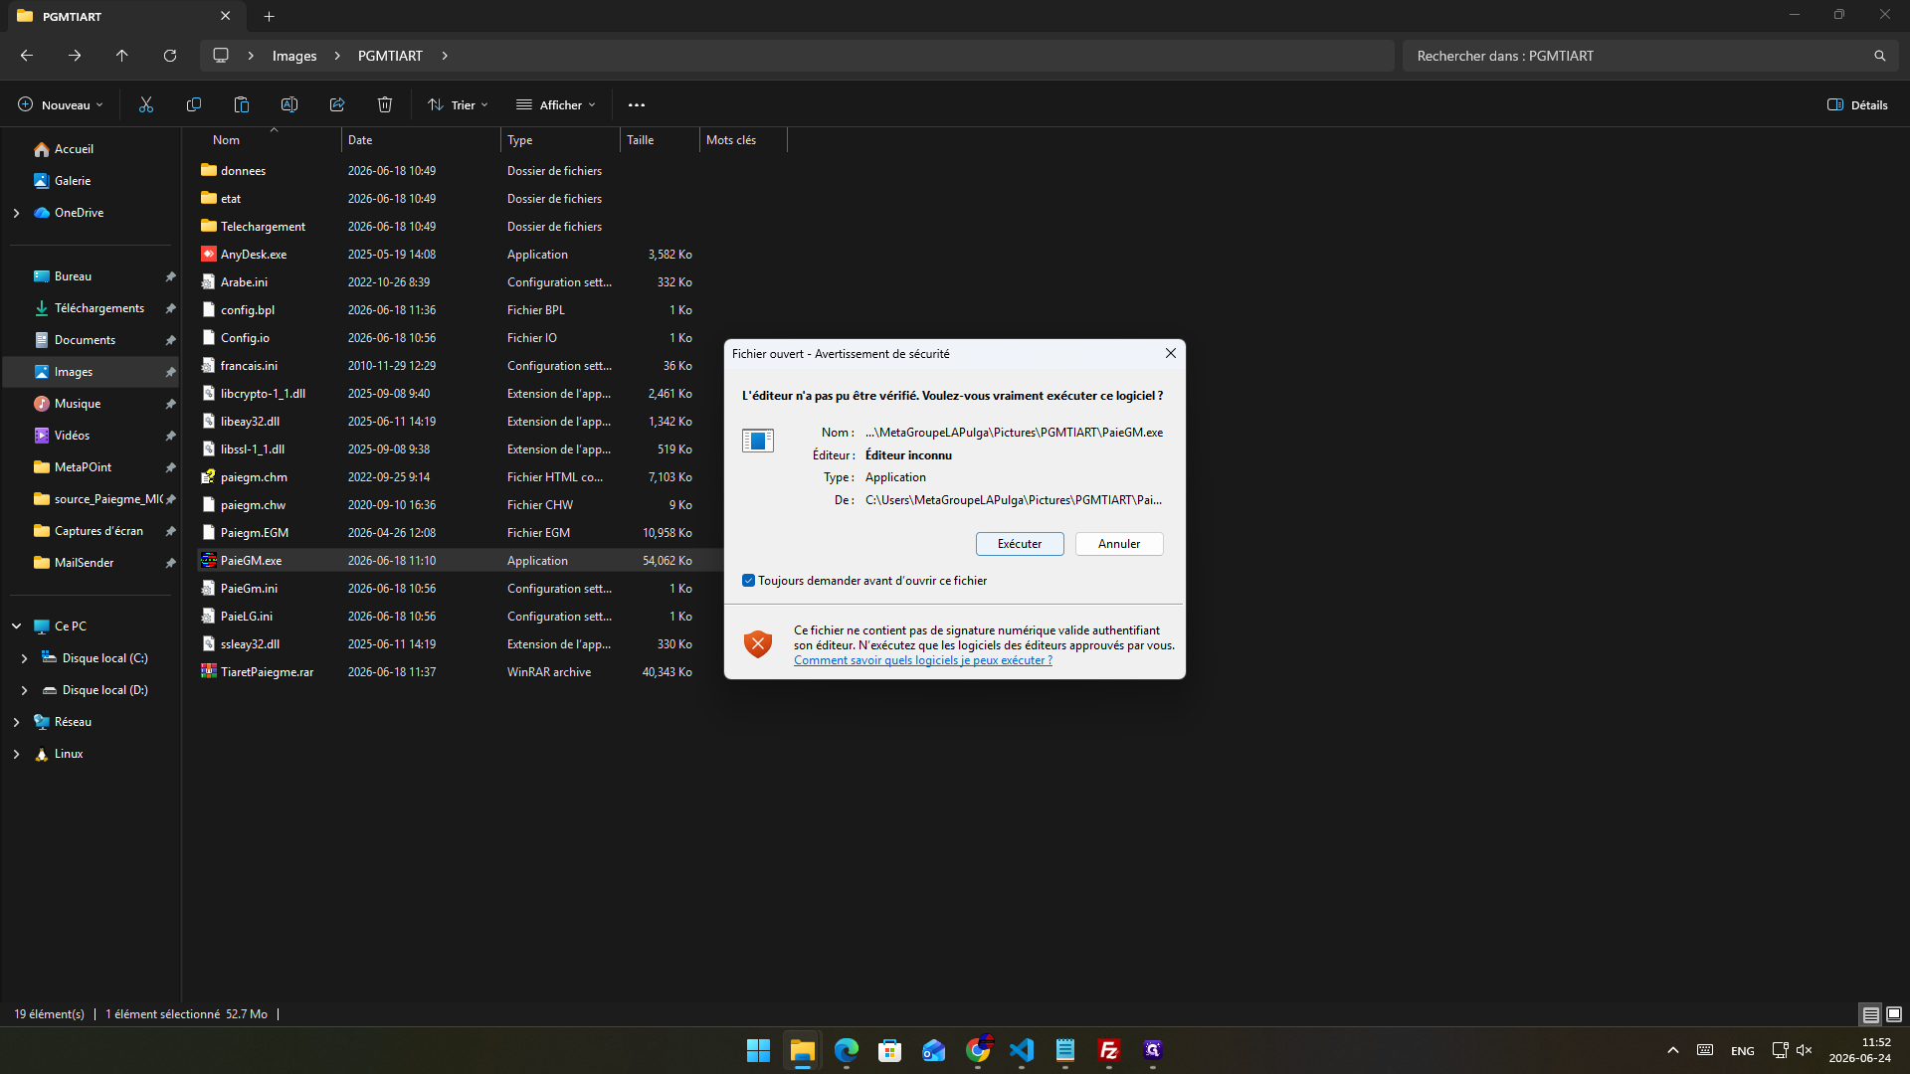Open Visual Studio Code from the taskbar
Screen dimensions: 1910x1074
point(1022,1050)
